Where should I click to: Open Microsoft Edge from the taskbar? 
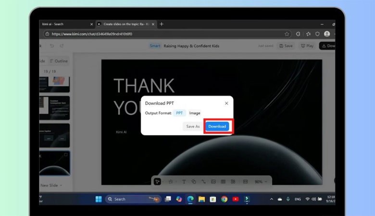(190, 199)
